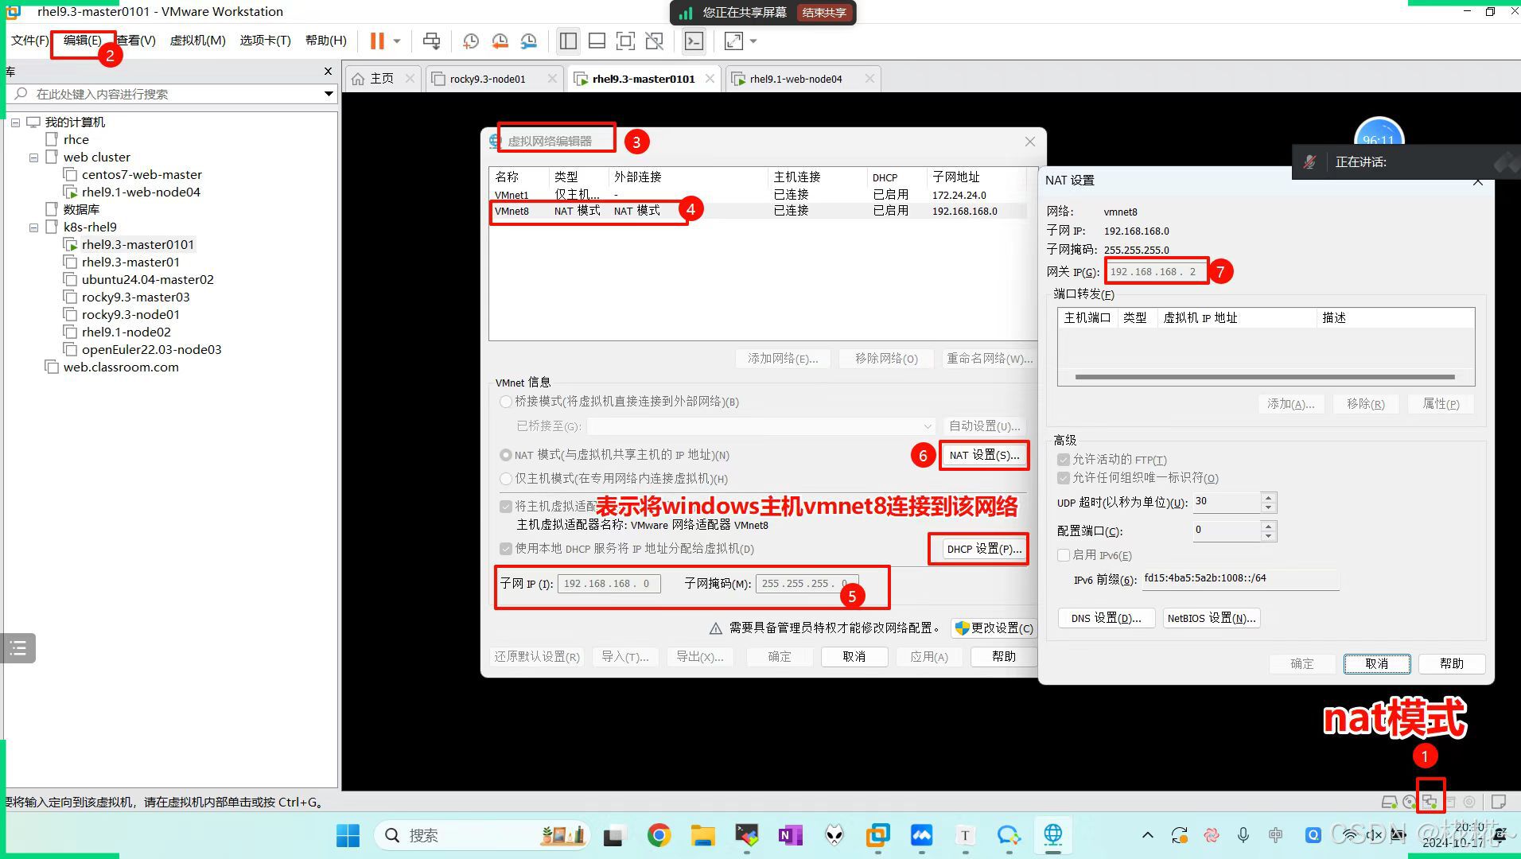The height and width of the screenshot is (859, 1521).
Task: Enter full screen mode icon
Action: [x=625, y=41]
